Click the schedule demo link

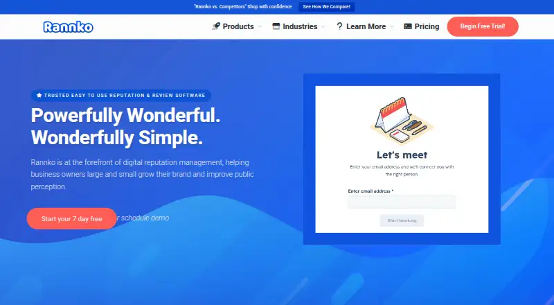(x=145, y=218)
